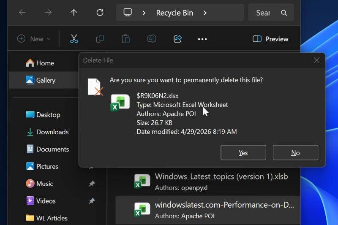Open the See more ellipsis menu
Viewport: 338px width, 225px height.
202,39
